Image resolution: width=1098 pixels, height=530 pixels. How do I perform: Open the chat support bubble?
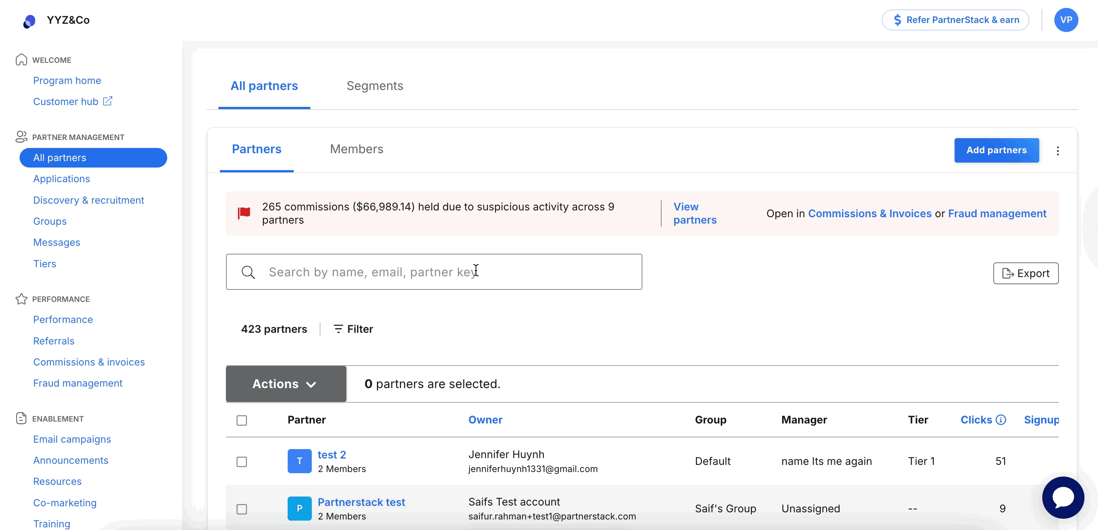[1063, 497]
